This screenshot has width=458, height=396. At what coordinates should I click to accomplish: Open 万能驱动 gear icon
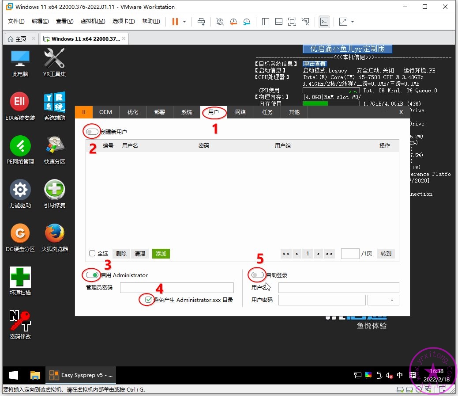pos(20,194)
